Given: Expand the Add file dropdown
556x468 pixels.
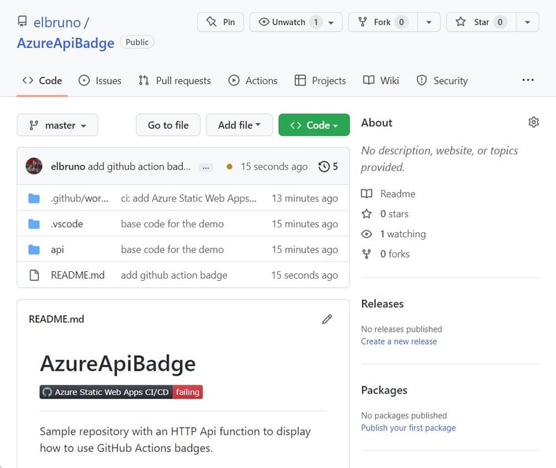Looking at the screenshot, I should point(239,125).
